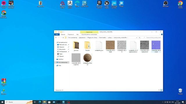
Task: Go to Этот компьютер in the breadcrumb
Action: click(73, 38)
